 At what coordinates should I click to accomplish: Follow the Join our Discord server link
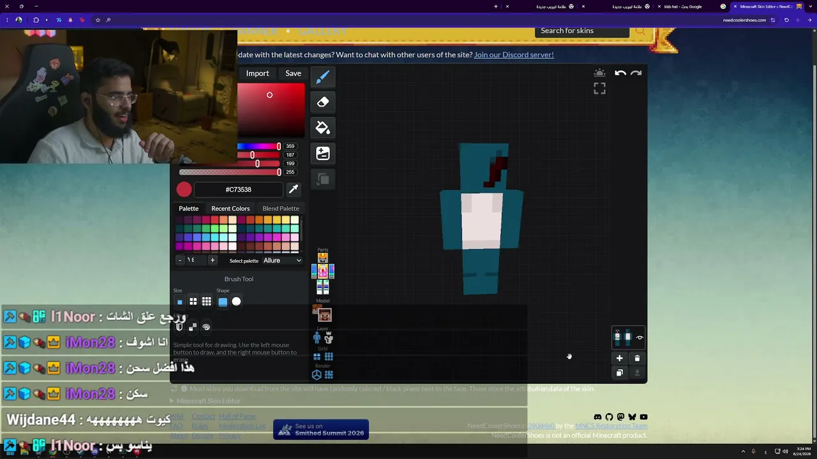[514, 55]
